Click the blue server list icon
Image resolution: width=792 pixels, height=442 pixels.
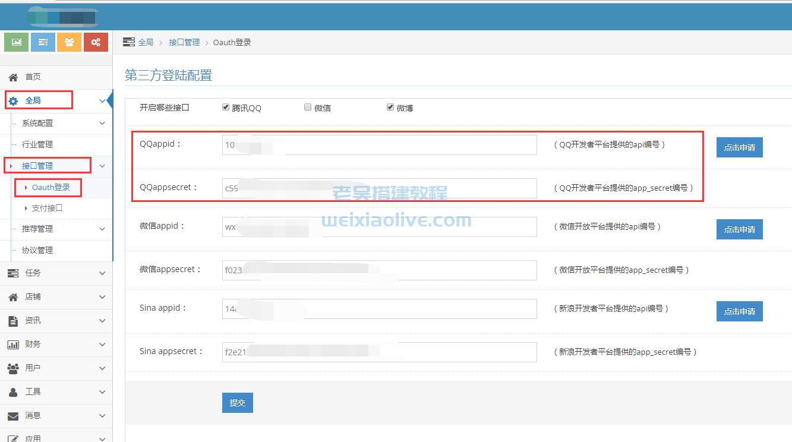[42, 42]
